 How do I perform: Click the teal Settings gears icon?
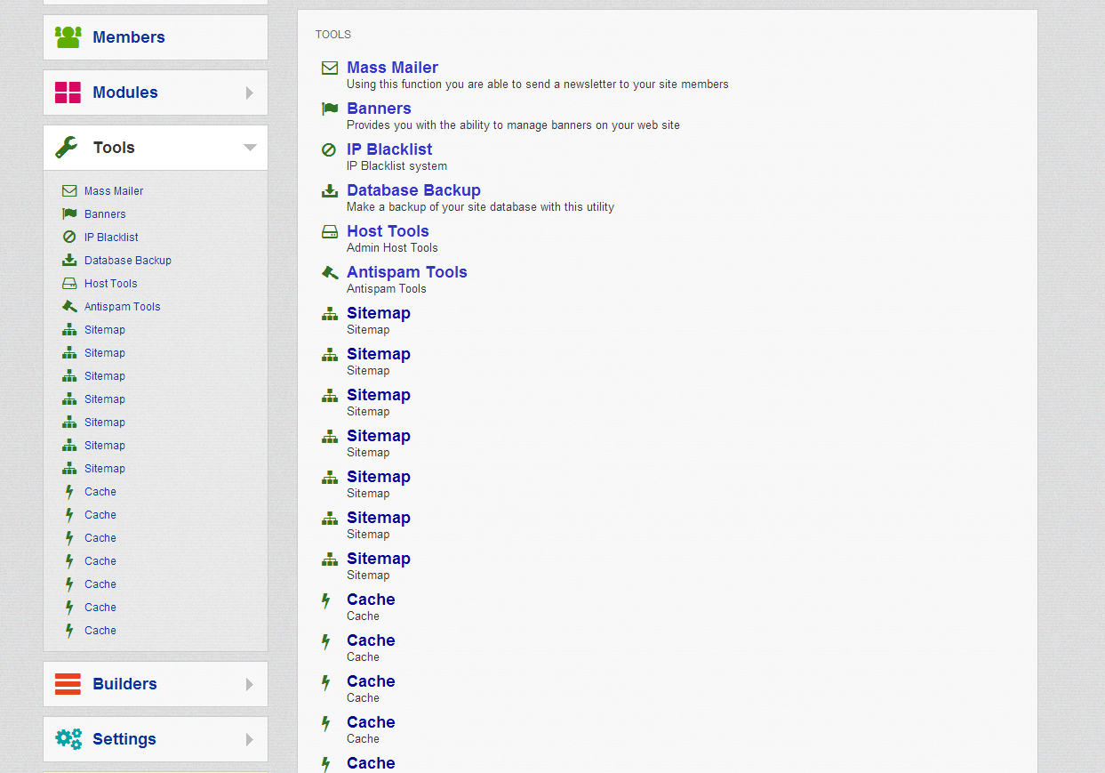pos(68,739)
